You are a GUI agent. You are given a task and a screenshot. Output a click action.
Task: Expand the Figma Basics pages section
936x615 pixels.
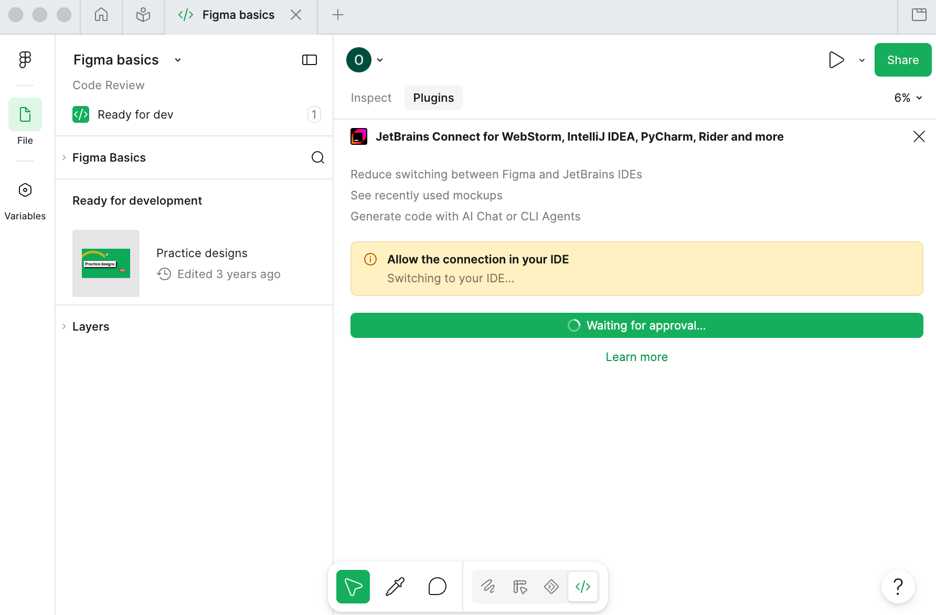[x=64, y=157]
